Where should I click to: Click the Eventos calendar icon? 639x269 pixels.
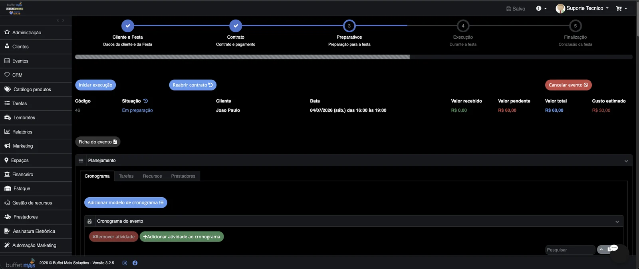coord(7,61)
